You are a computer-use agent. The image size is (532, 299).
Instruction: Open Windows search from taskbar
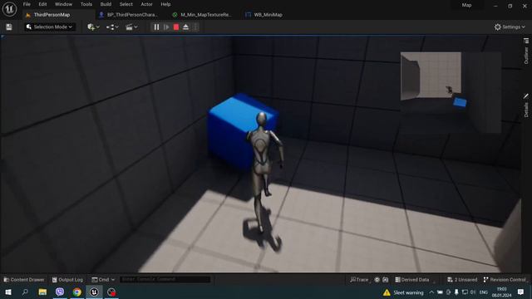click(x=25, y=292)
